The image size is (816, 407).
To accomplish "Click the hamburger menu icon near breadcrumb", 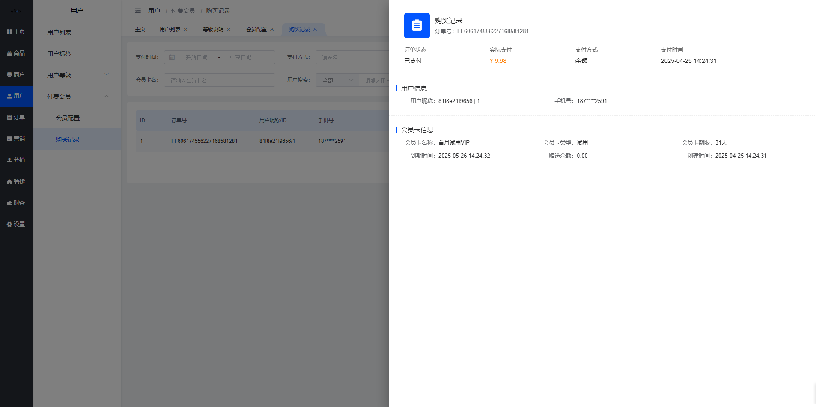I will click(137, 11).
